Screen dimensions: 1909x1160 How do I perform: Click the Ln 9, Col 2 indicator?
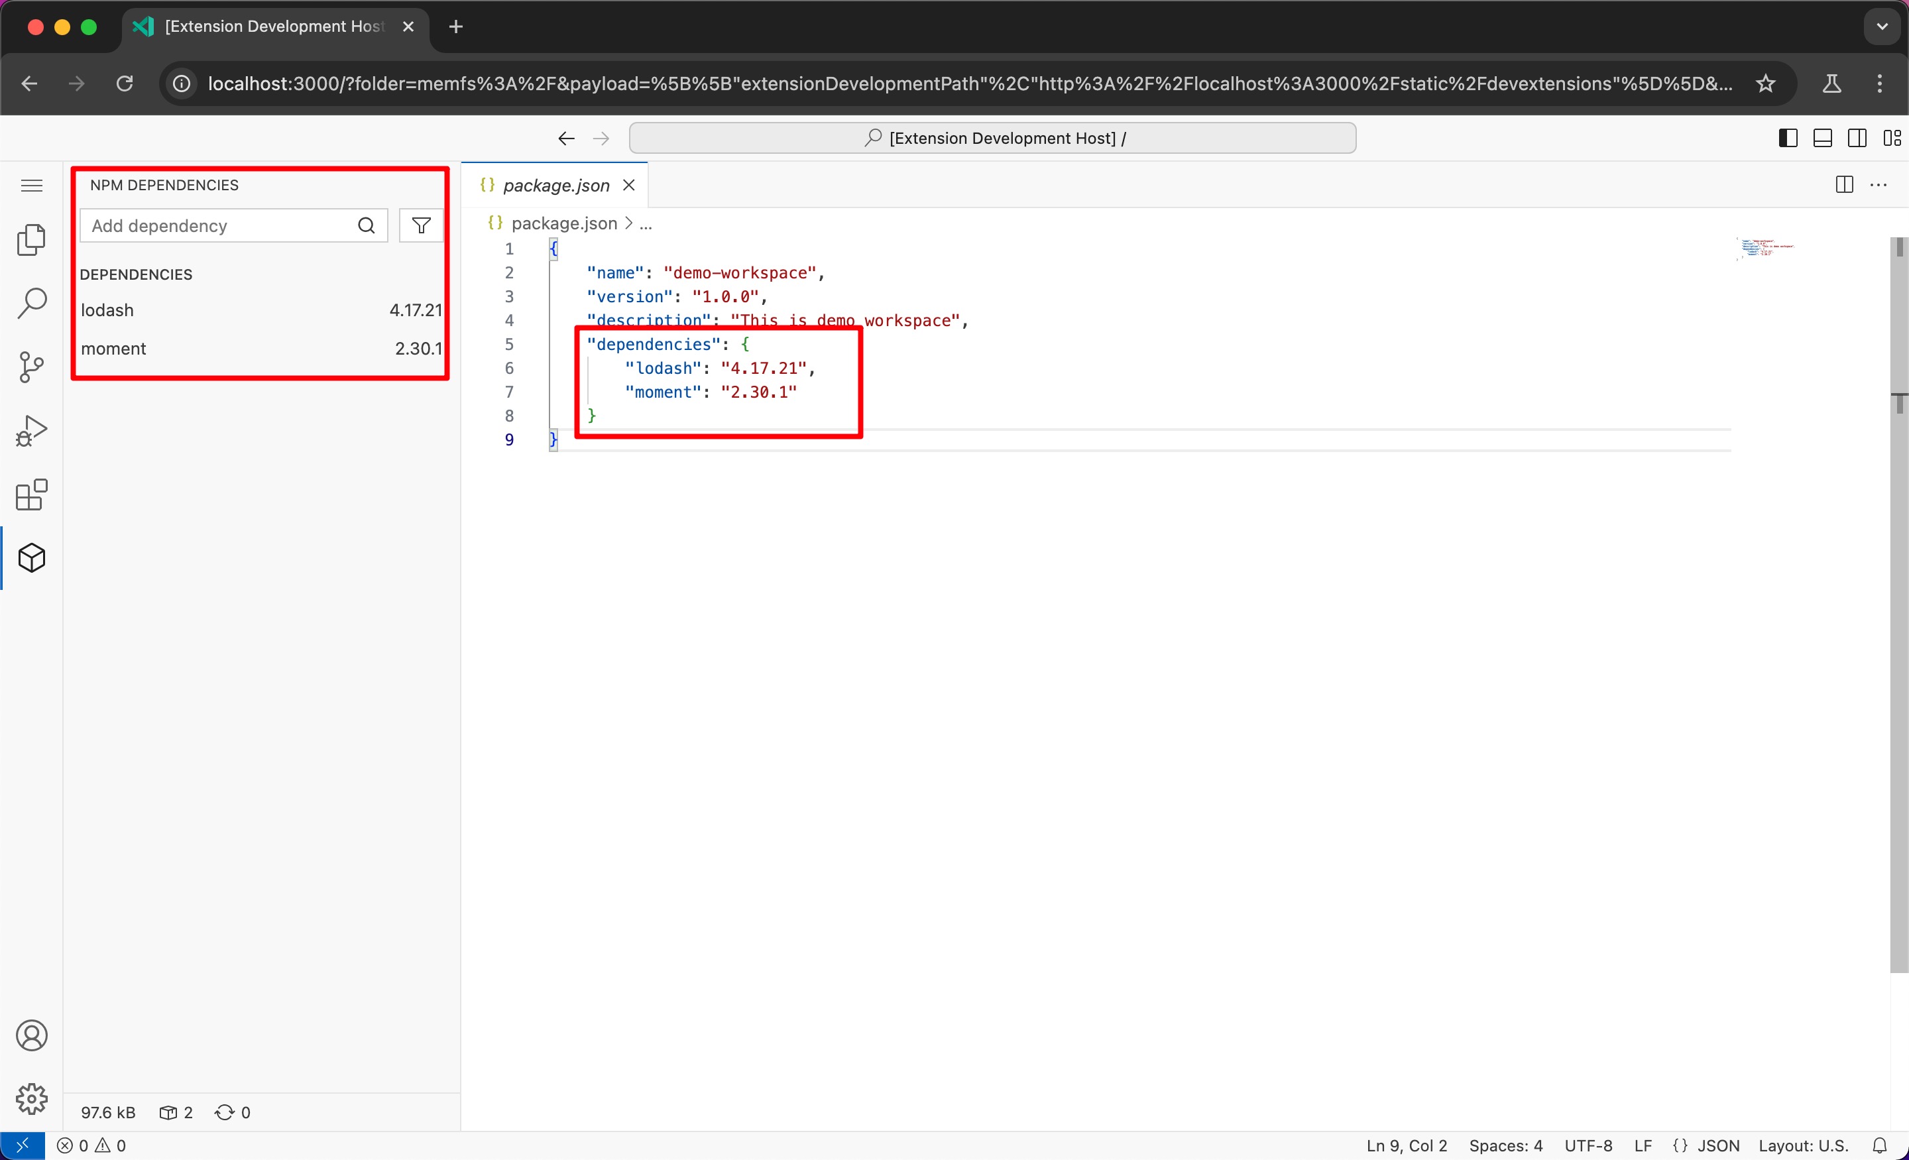point(1407,1145)
